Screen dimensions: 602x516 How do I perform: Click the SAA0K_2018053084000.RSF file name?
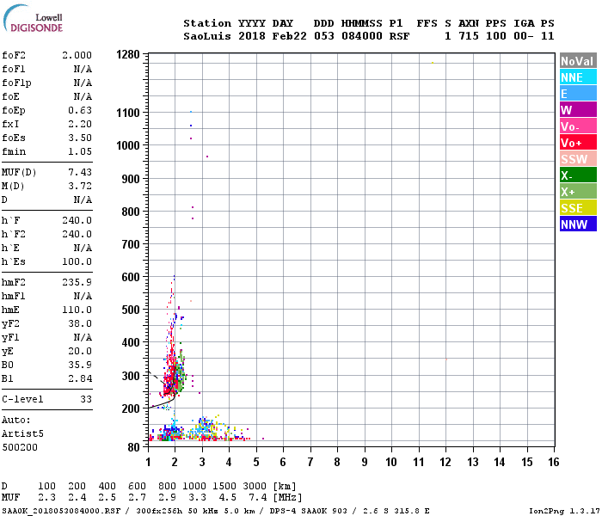click(61, 511)
